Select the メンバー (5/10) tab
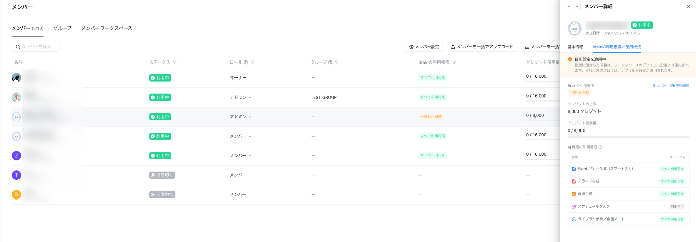This screenshot has width=696, height=242. click(x=28, y=28)
